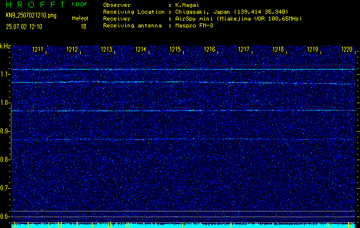Click the 1212 time axis label
The image size is (360, 228).
(x=72, y=50)
